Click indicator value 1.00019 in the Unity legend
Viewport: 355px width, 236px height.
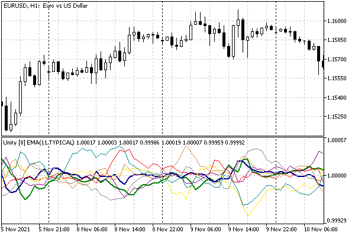click(171, 143)
